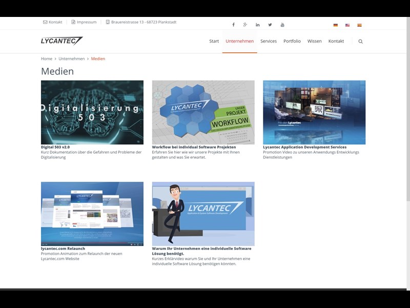Open the Application Development Services video thumbnail

tap(314, 112)
